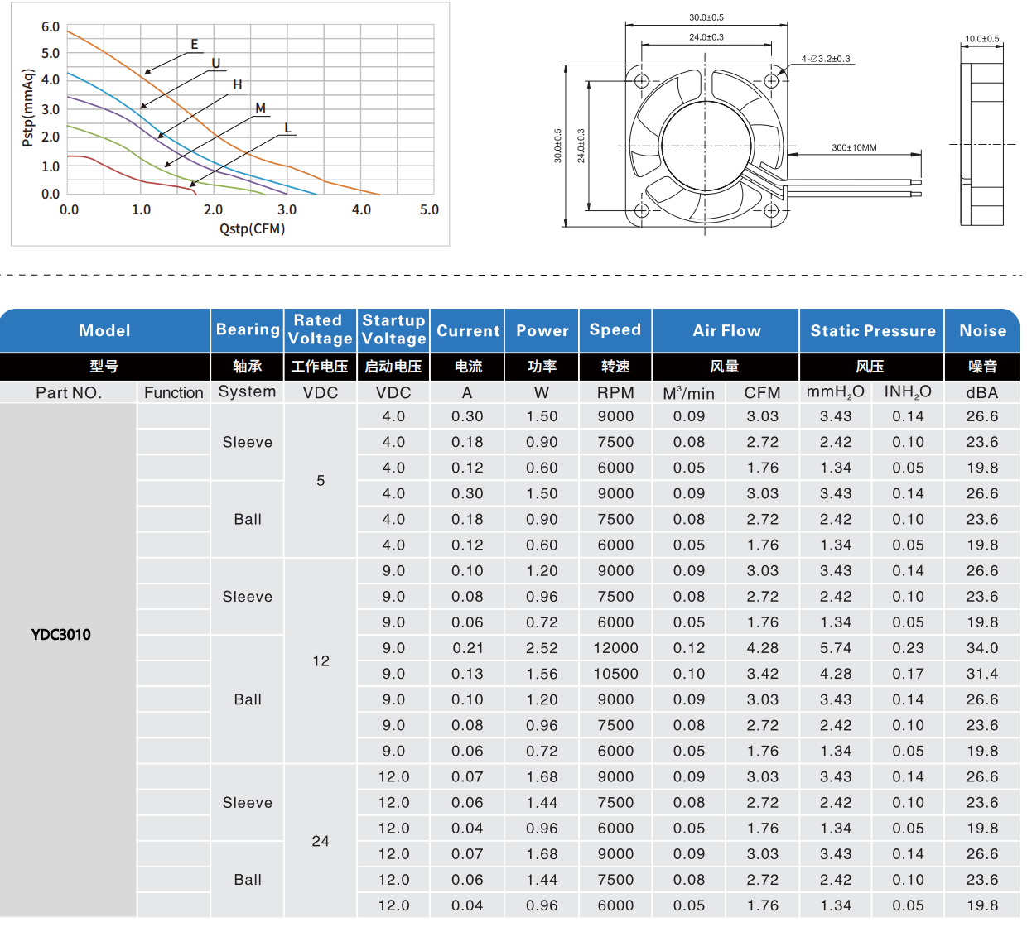1027x927 pixels.
Task: Select the Ball bearing option under 12 VDC
Action: pos(247,699)
